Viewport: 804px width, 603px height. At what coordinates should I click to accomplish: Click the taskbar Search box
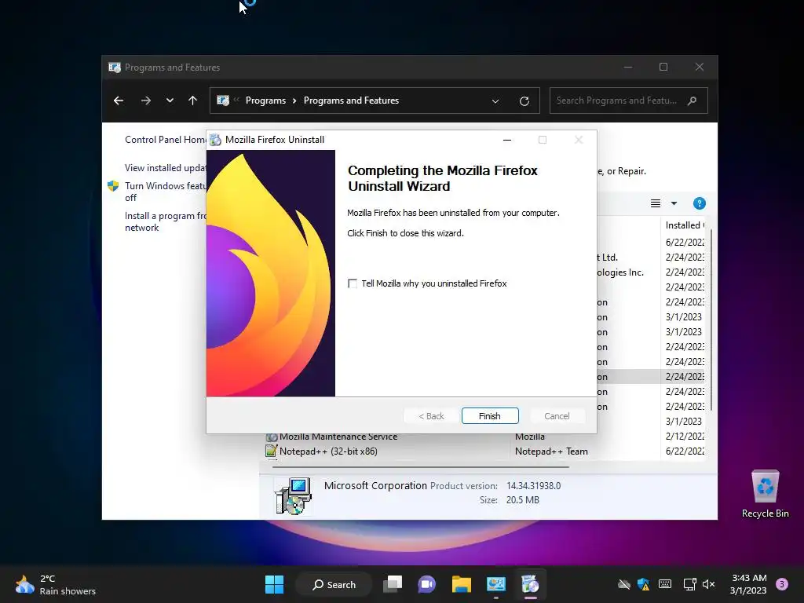coord(334,584)
